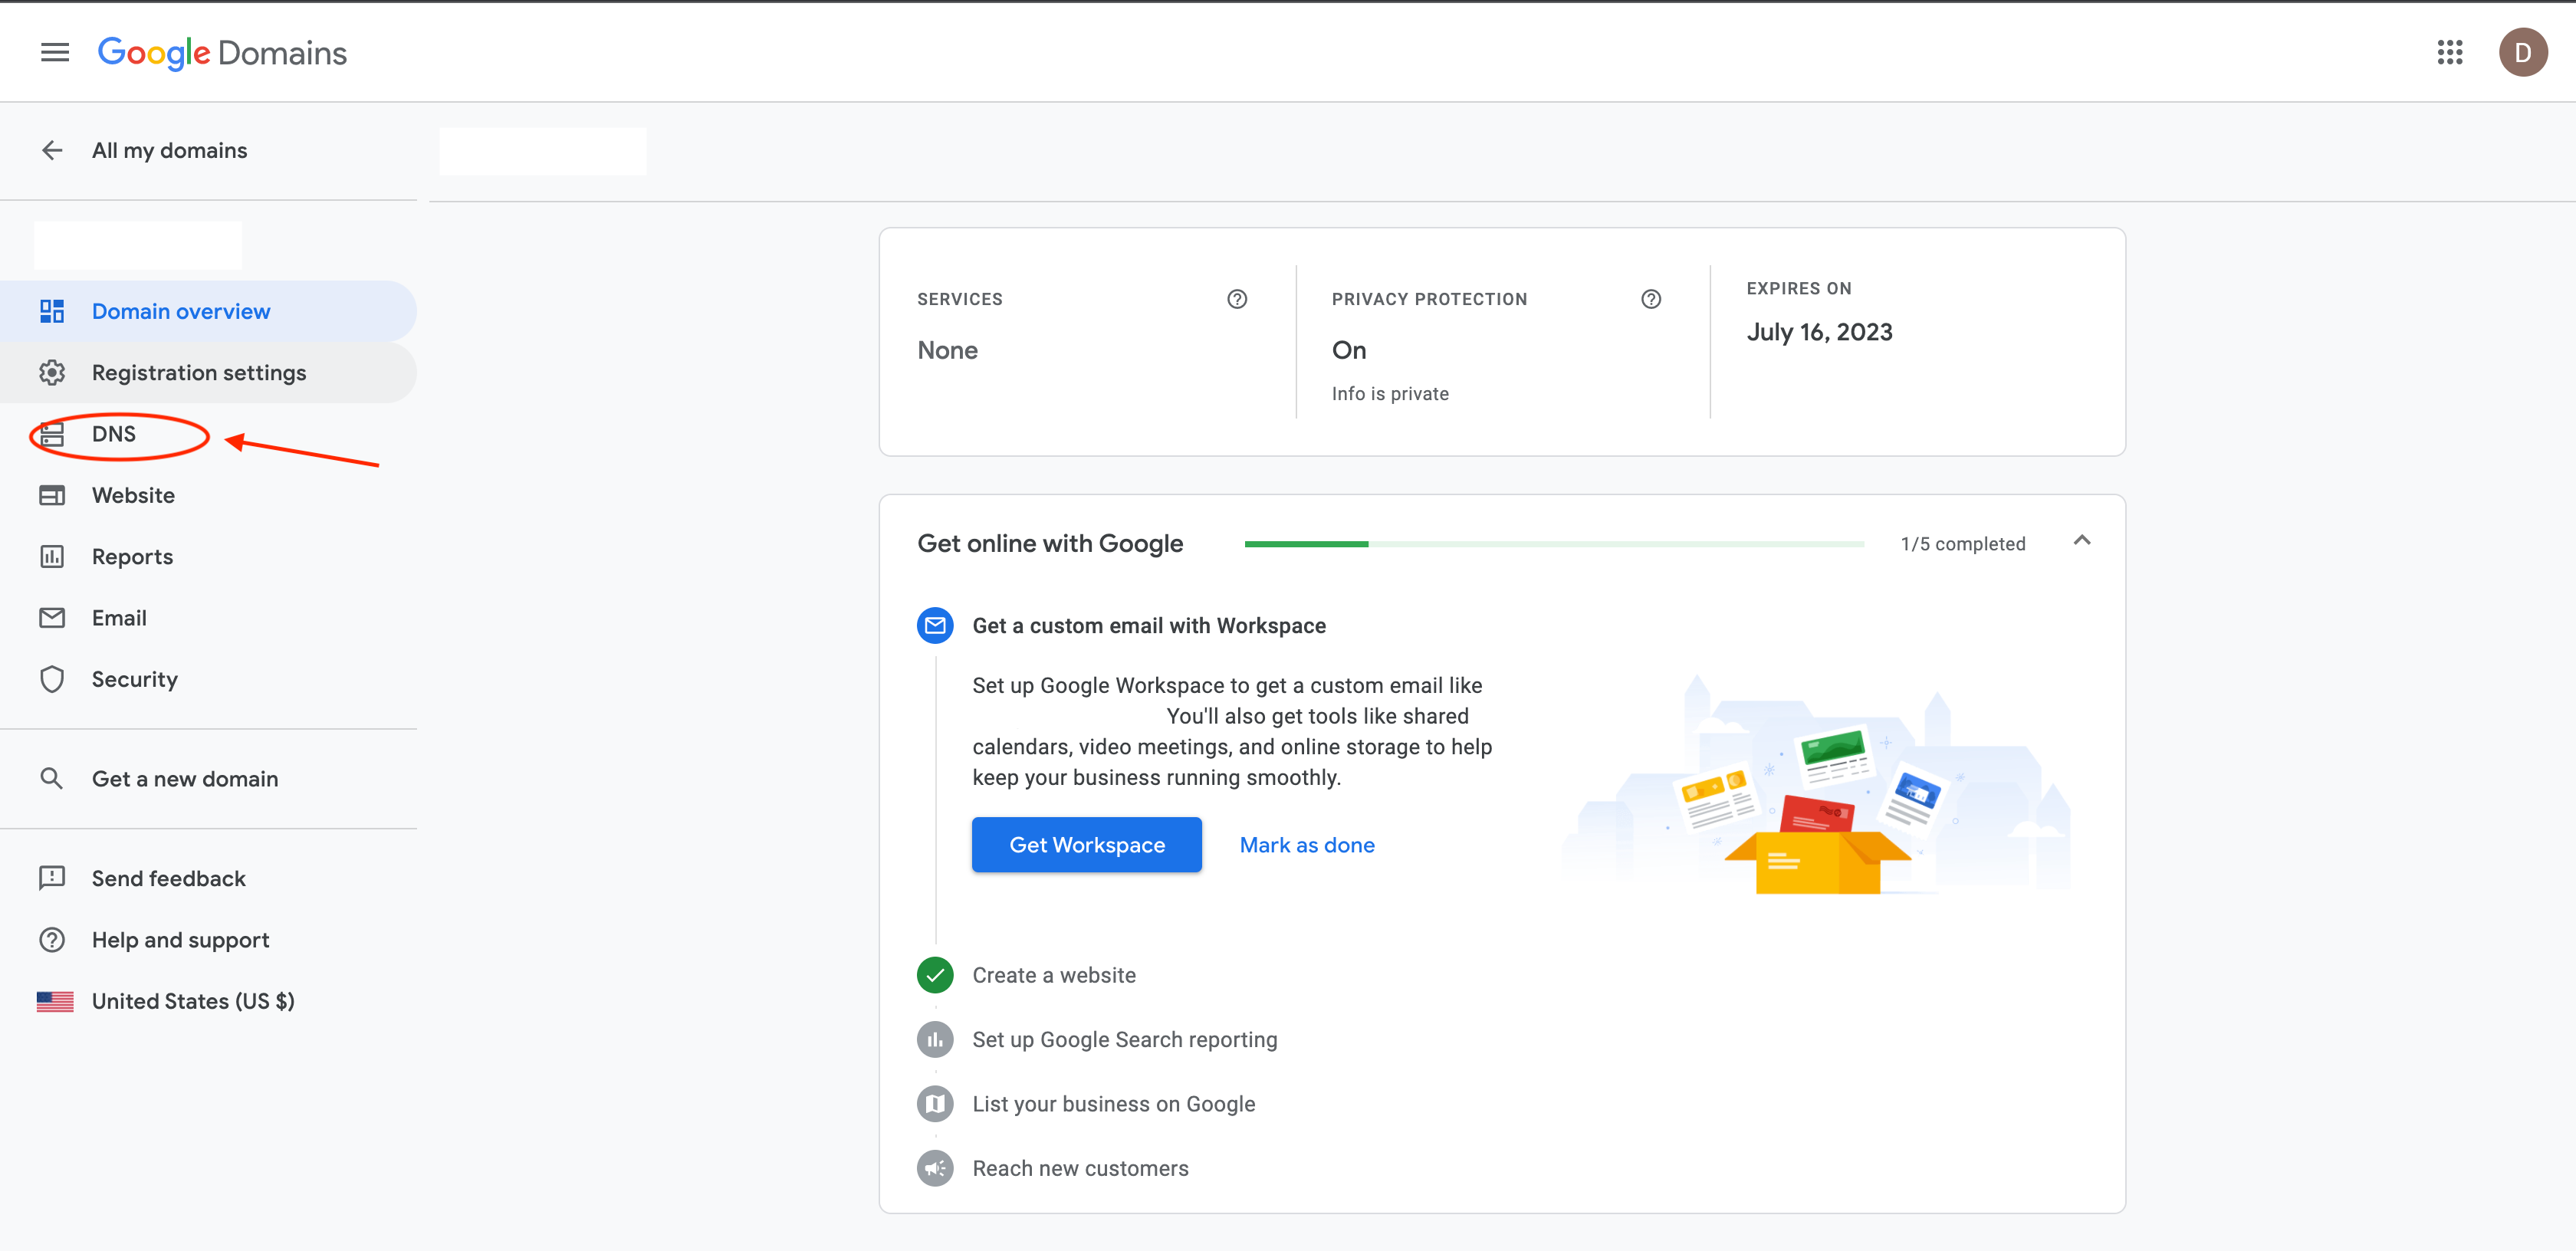The height and width of the screenshot is (1251, 2576).
Task: Open the Google apps grid
Action: 2449,52
